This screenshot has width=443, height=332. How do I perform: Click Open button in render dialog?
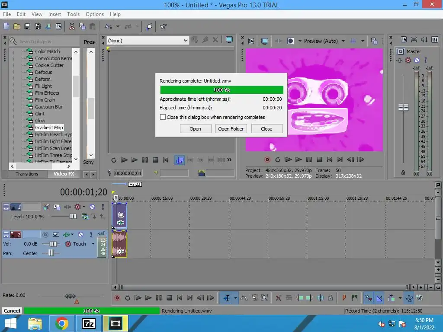[195, 129]
